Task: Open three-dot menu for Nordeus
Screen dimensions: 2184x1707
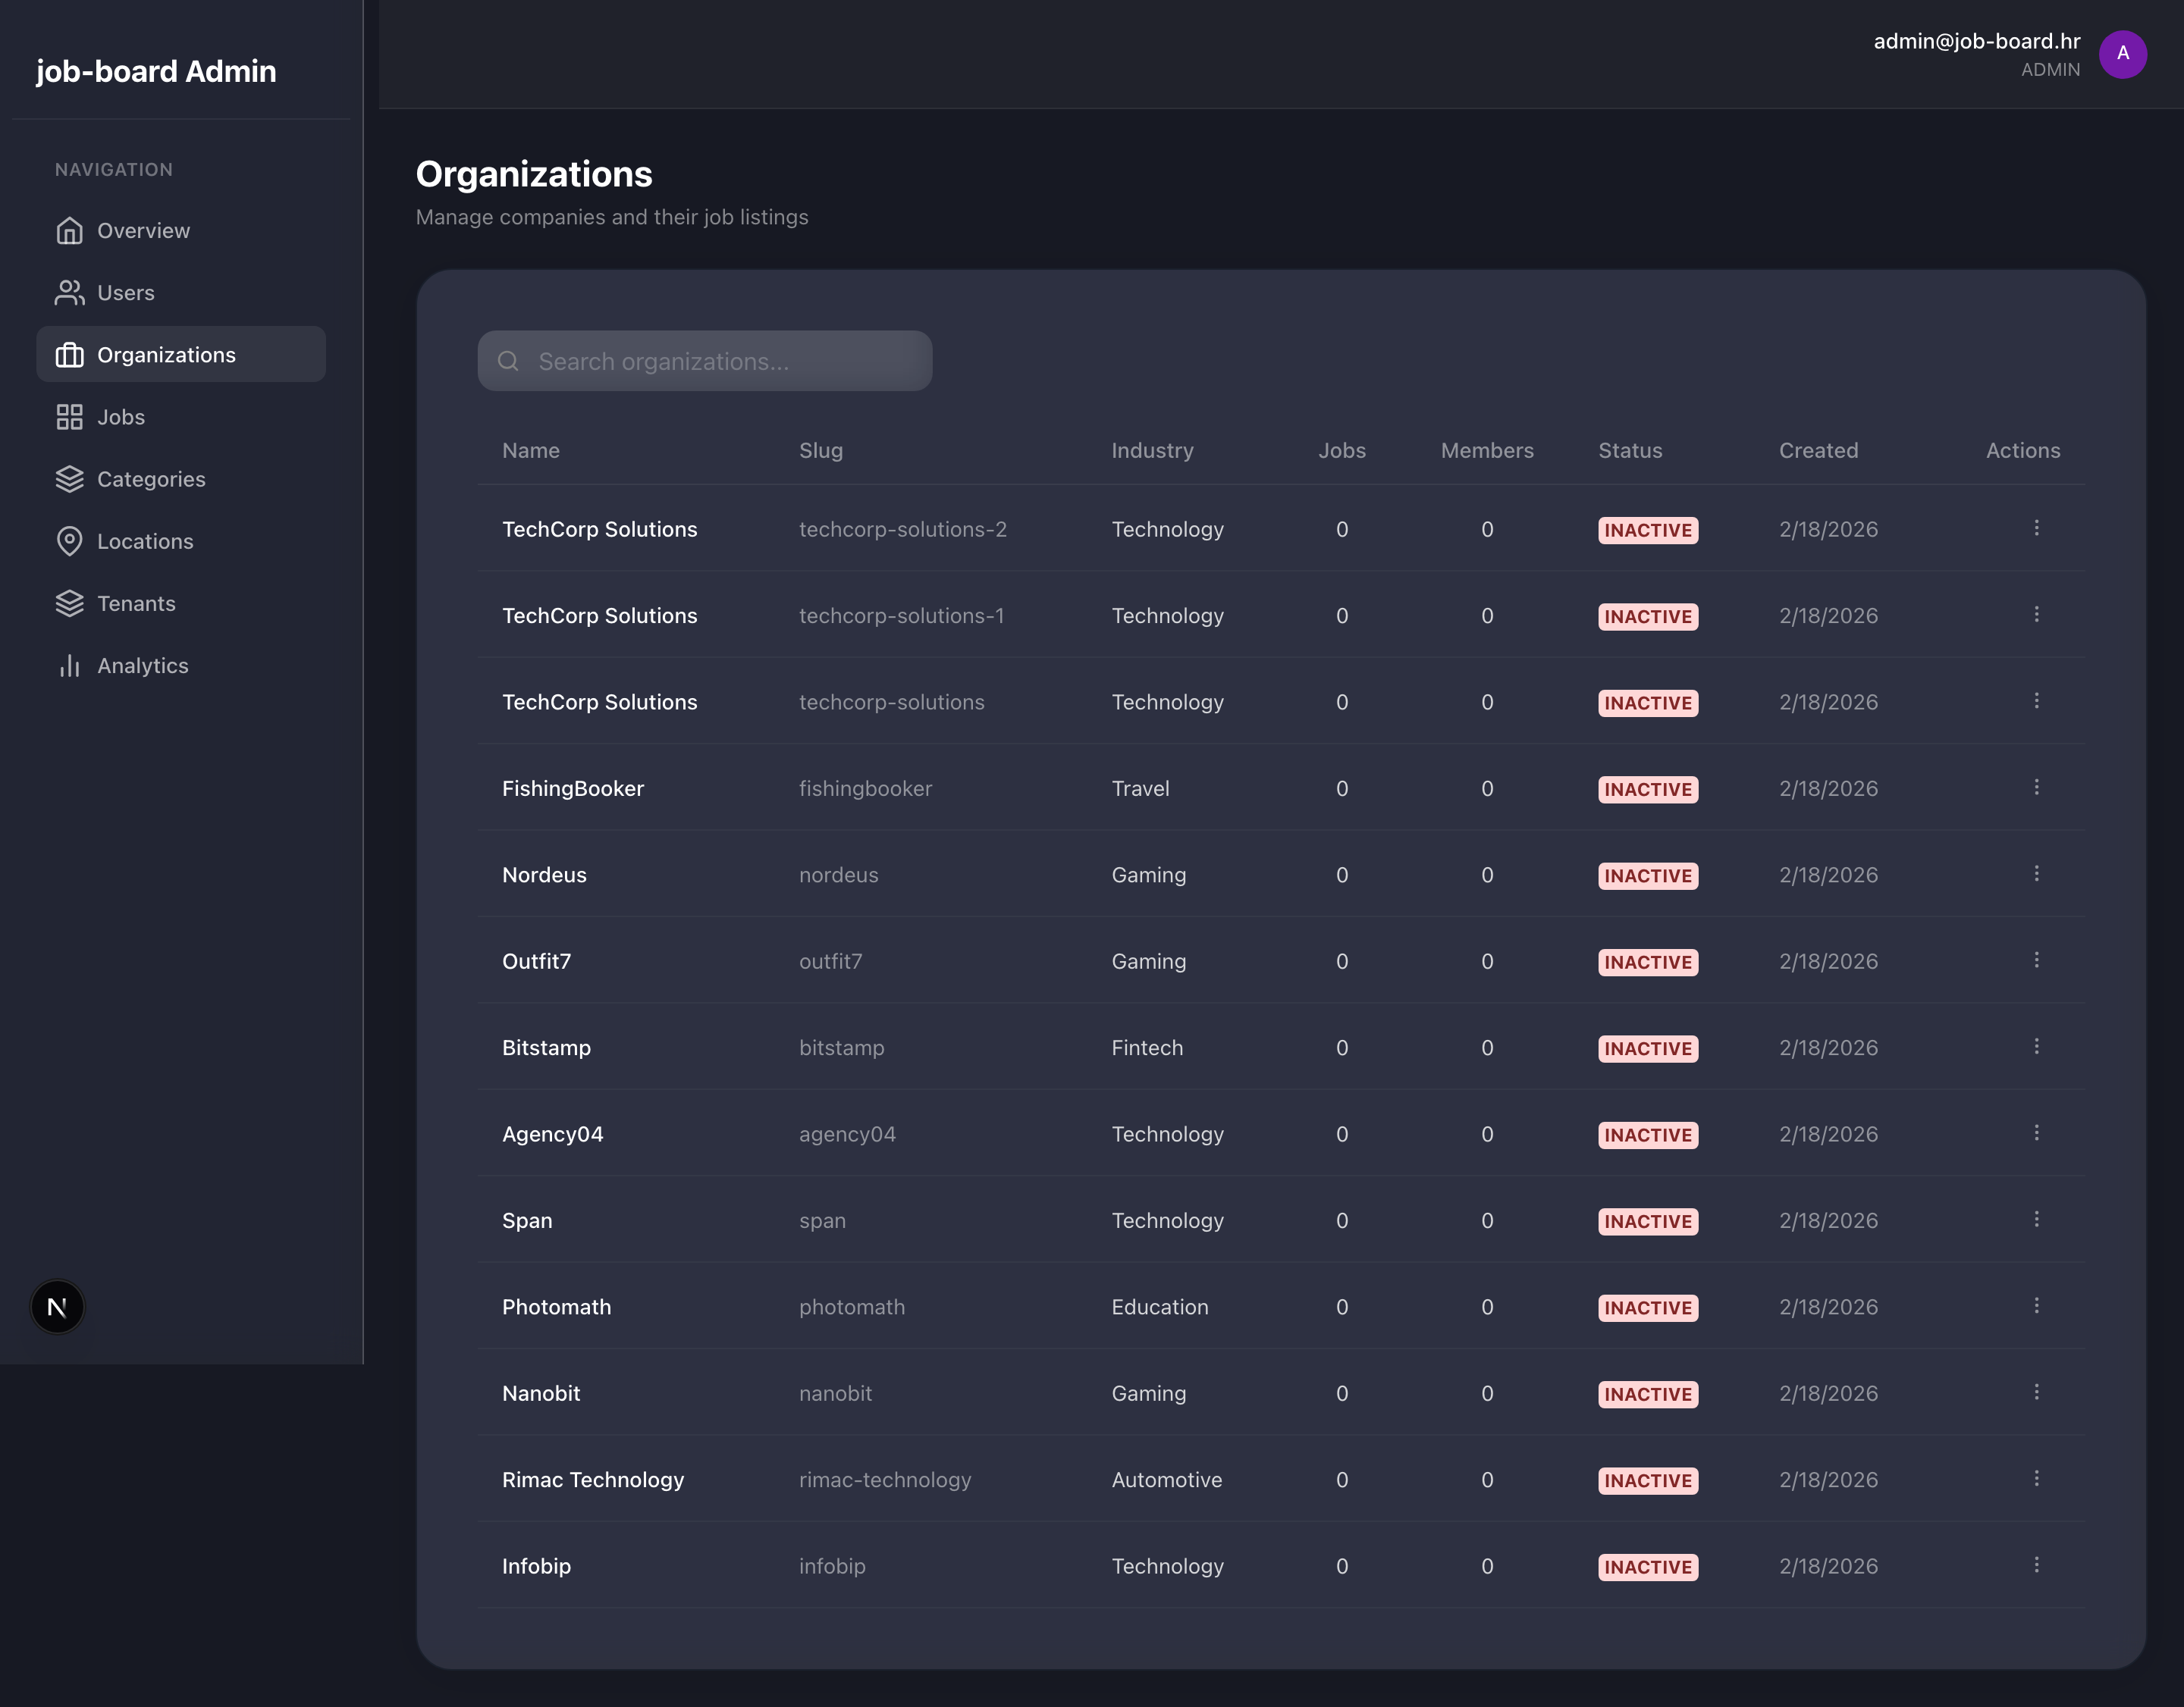Action: (x=2036, y=873)
